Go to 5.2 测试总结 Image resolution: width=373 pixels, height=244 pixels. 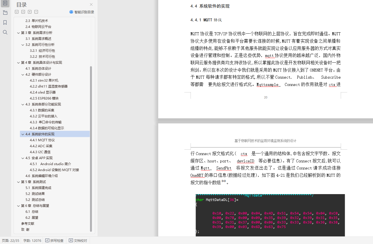[x=35, y=200]
